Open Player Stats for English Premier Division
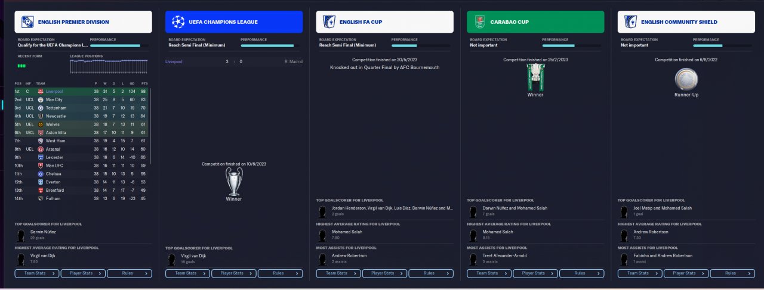This screenshot has width=764, height=290. pyautogui.click(x=83, y=273)
